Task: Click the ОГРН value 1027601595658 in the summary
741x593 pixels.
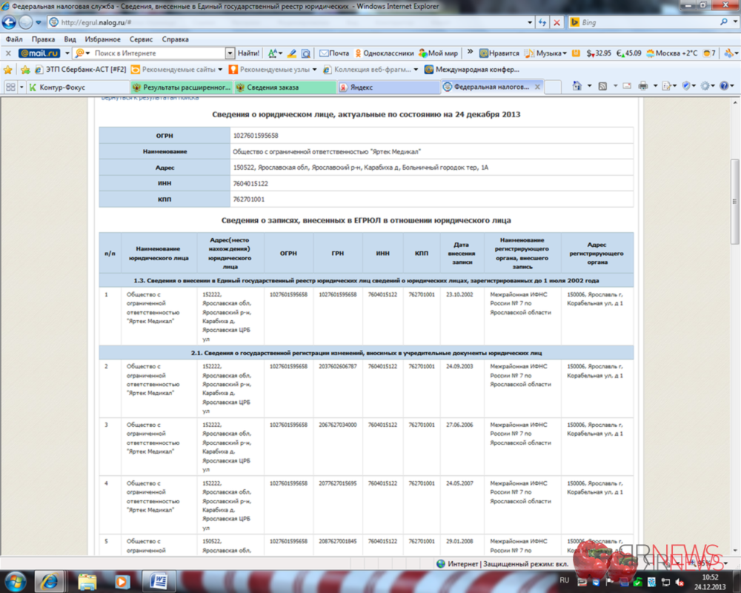Action: [256, 136]
